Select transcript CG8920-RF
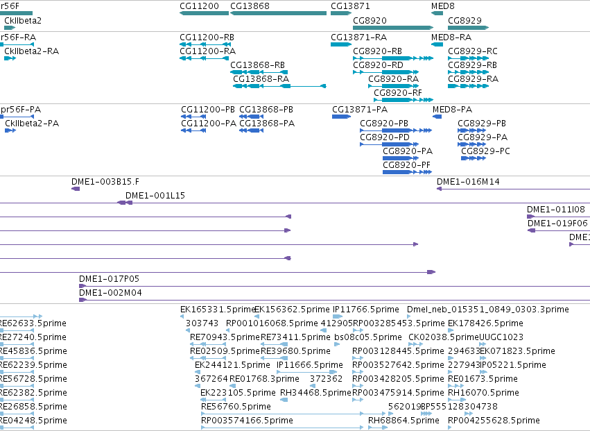 tap(404, 100)
